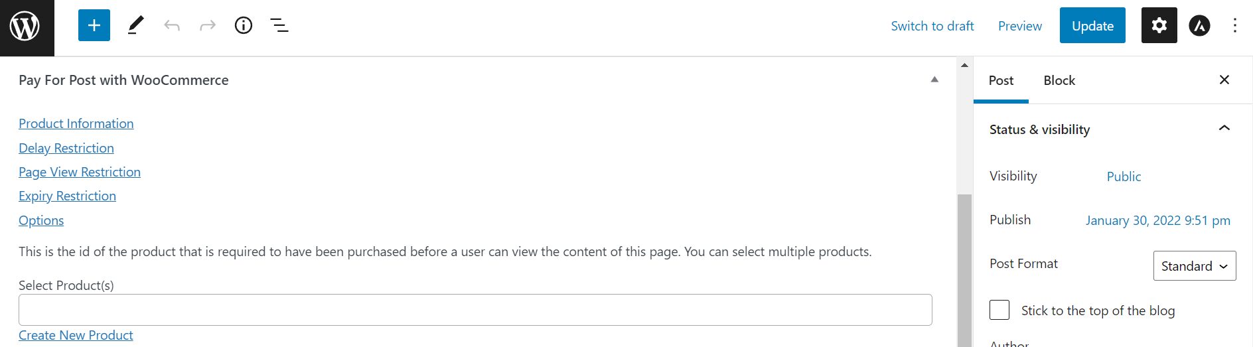
Task: Click the WordPress logo icon
Action: [25, 27]
